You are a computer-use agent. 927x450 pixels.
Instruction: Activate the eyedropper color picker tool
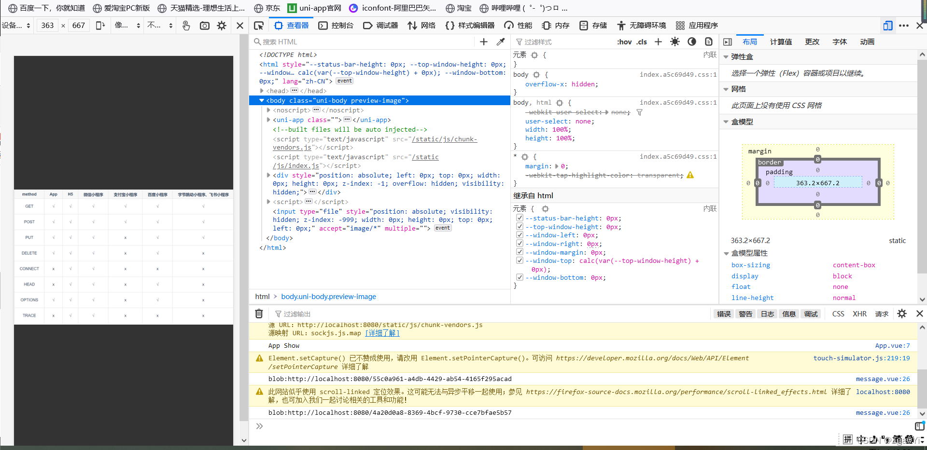[501, 42]
